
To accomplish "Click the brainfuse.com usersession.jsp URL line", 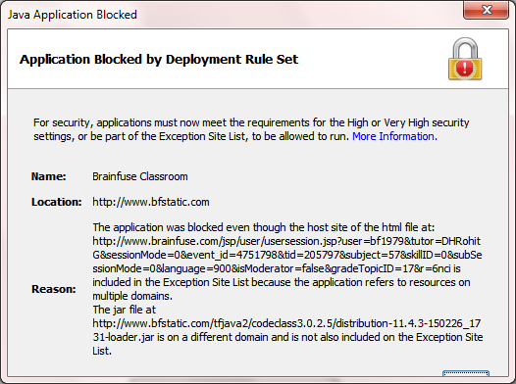I will pyautogui.click(x=286, y=241).
